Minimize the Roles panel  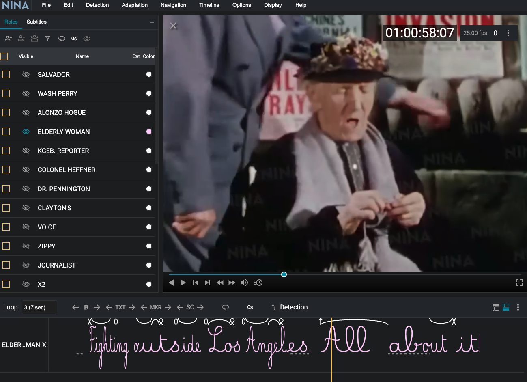152,22
